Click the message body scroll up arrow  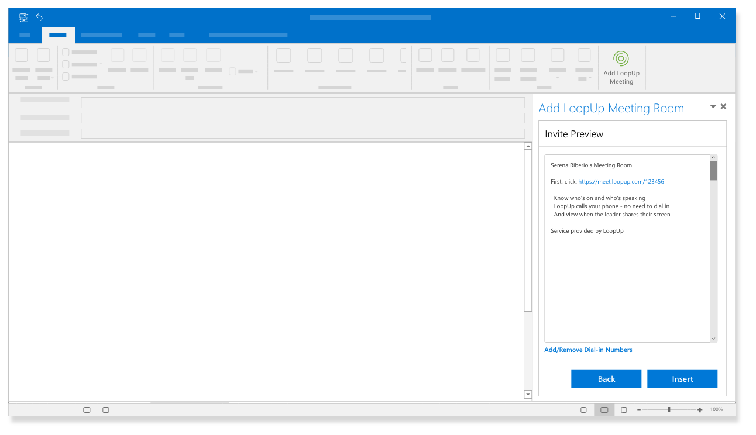click(528, 146)
